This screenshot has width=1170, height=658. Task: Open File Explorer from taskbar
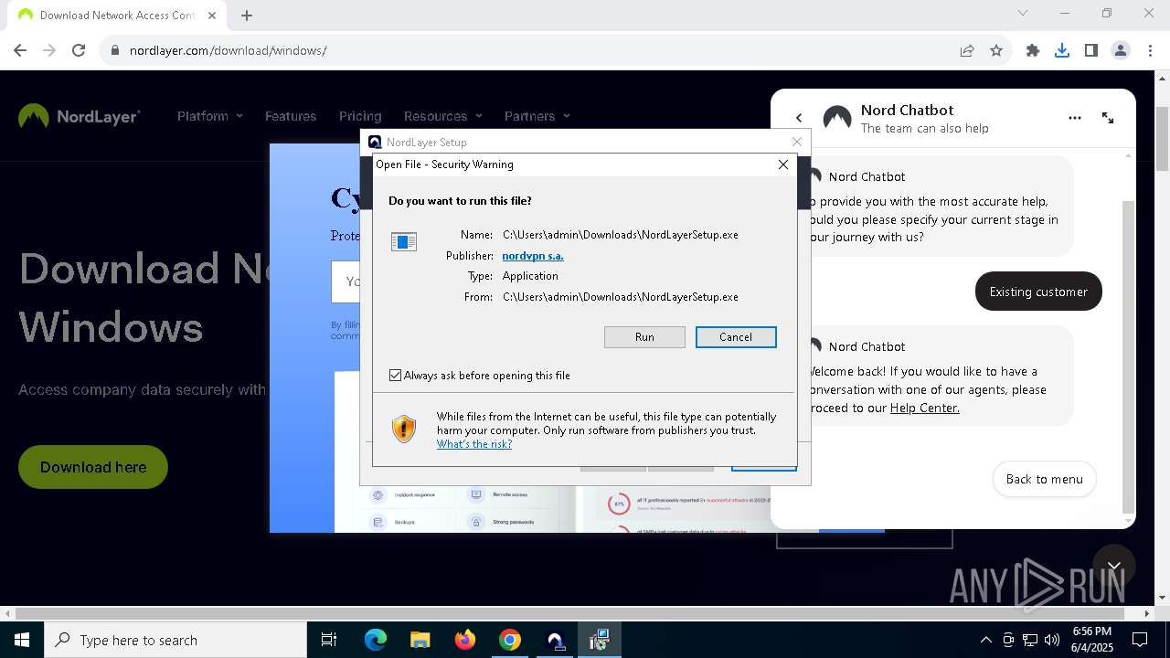(x=420, y=640)
